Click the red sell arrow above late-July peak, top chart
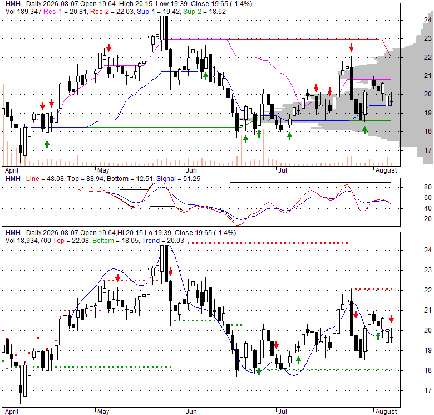Screen dimensions: 434x415 [x=351, y=47]
